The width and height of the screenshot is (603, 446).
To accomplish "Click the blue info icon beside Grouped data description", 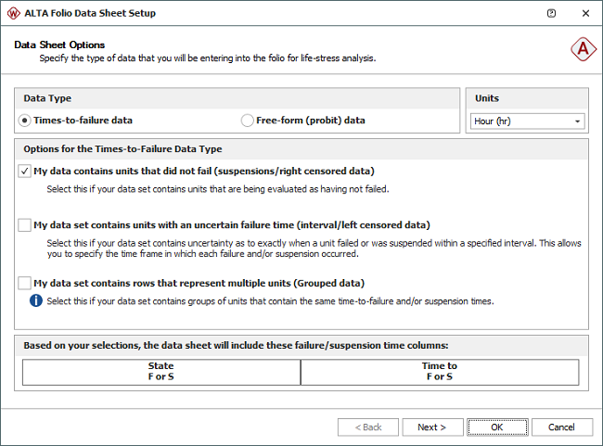I will [x=36, y=300].
